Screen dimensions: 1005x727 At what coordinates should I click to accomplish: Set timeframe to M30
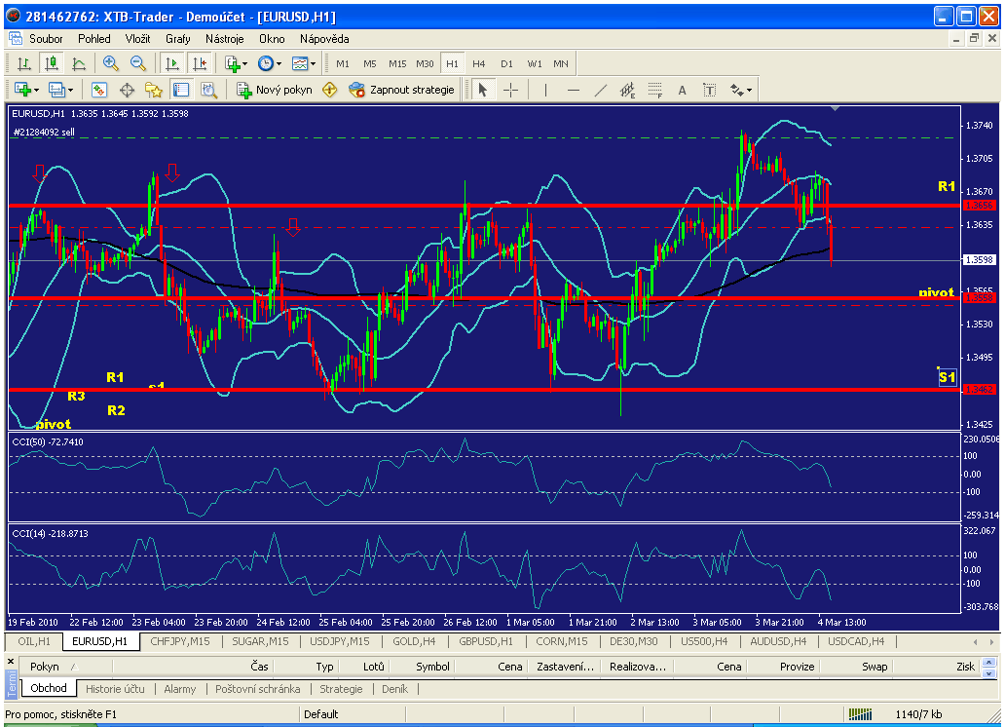click(425, 63)
